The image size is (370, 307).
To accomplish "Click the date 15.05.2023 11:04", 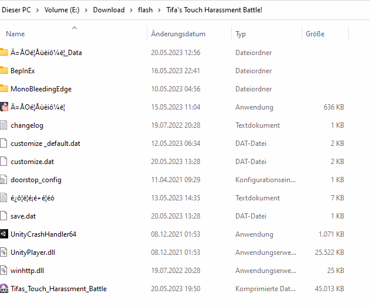I will [176, 107].
